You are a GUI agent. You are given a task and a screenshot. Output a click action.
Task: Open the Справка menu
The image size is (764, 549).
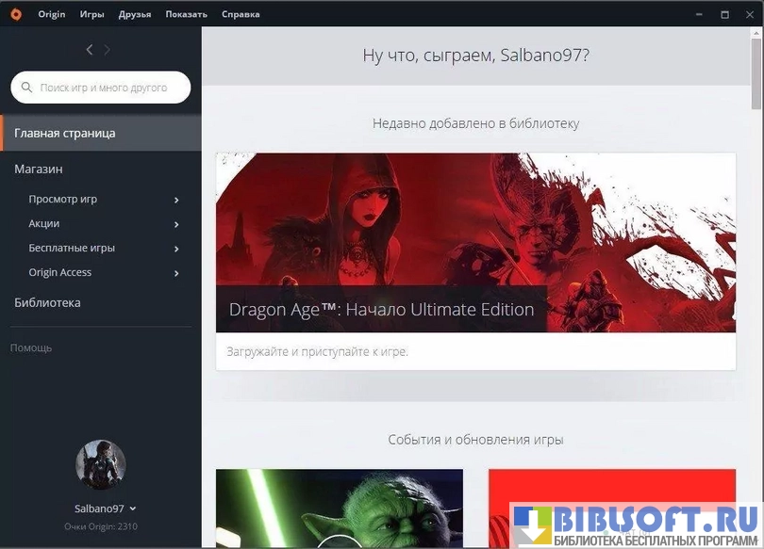pos(241,14)
